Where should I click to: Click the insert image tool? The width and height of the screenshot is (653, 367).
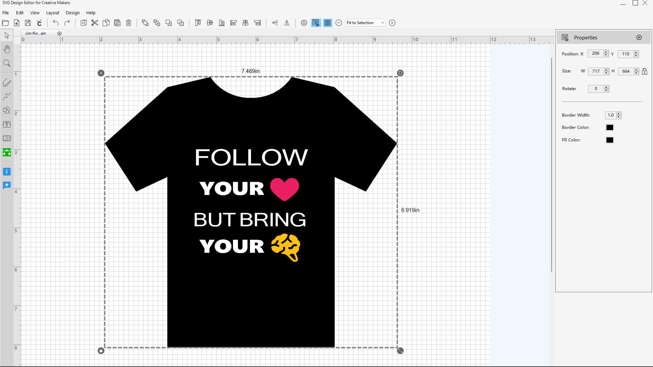(7, 138)
